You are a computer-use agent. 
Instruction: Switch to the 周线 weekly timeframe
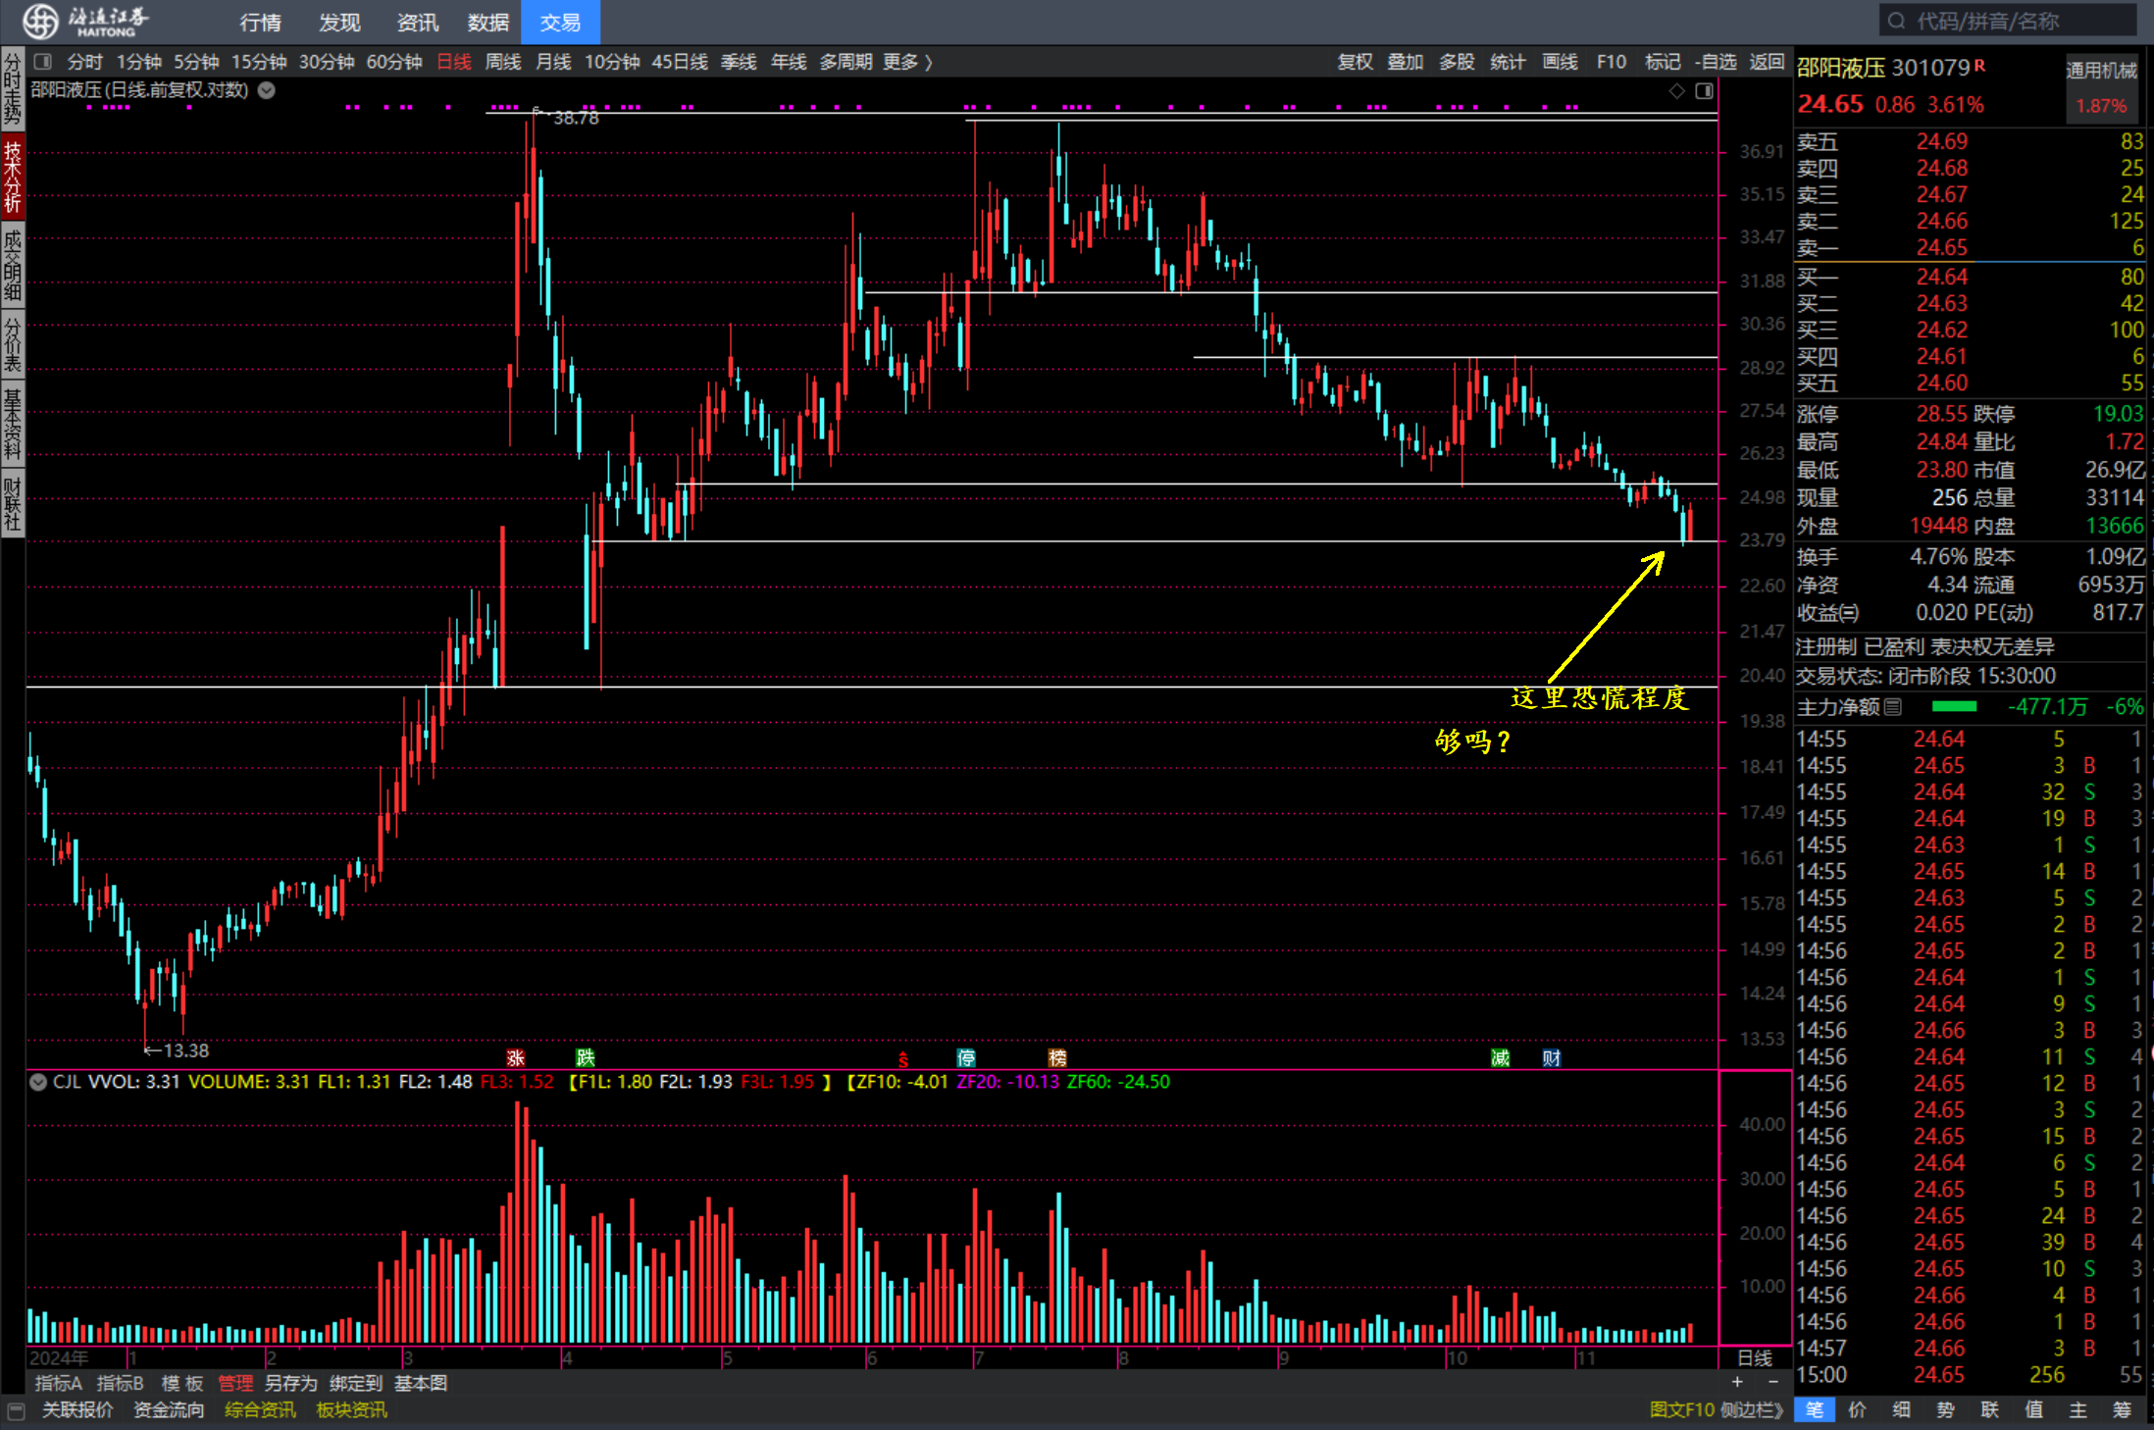point(503,62)
